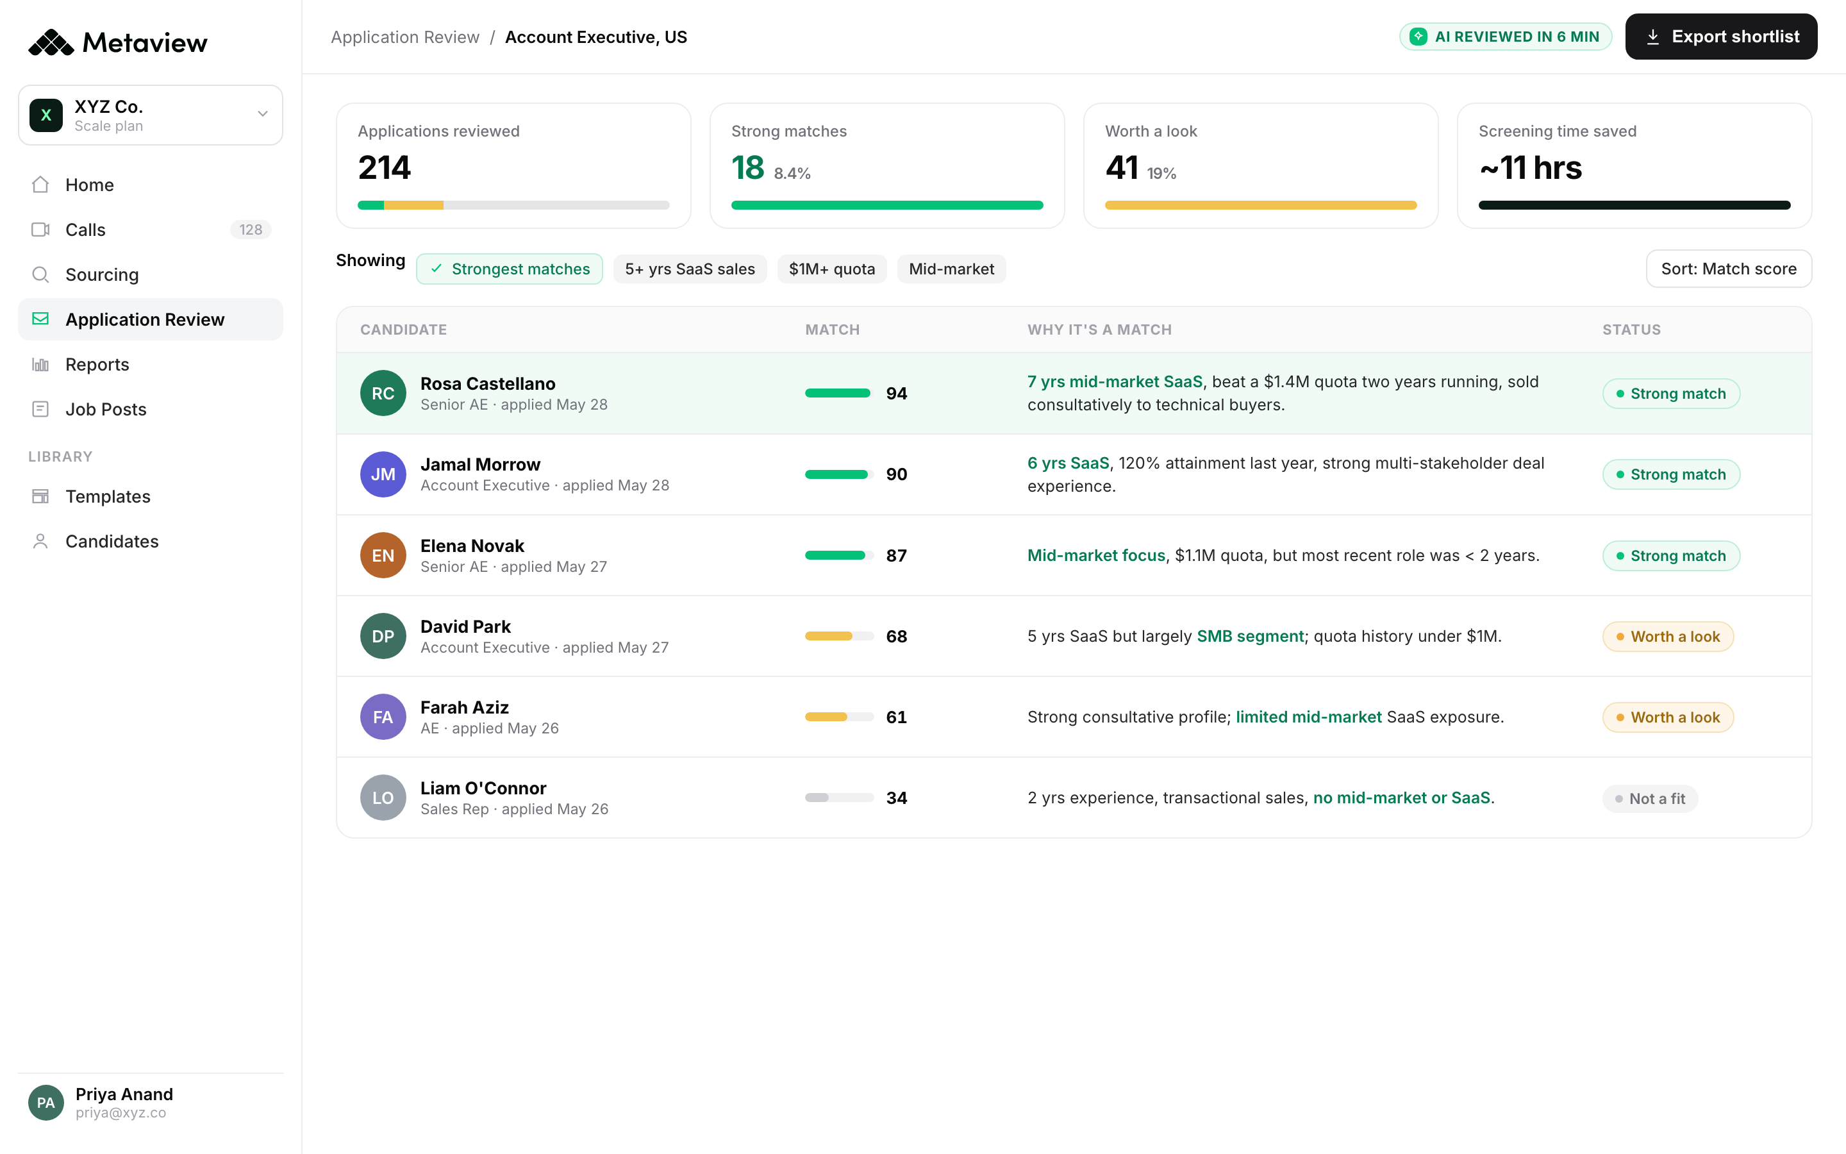The width and height of the screenshot is (1846, 1154).
Task: Click the Screening time saved ~11 hrs card
Action: point(1634,165)
